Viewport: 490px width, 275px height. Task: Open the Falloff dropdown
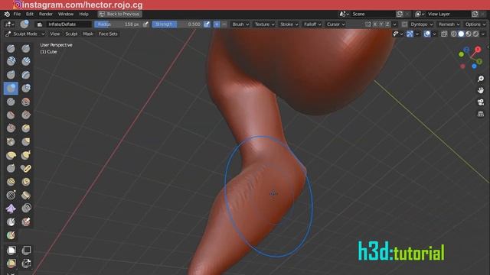[312, 24]
